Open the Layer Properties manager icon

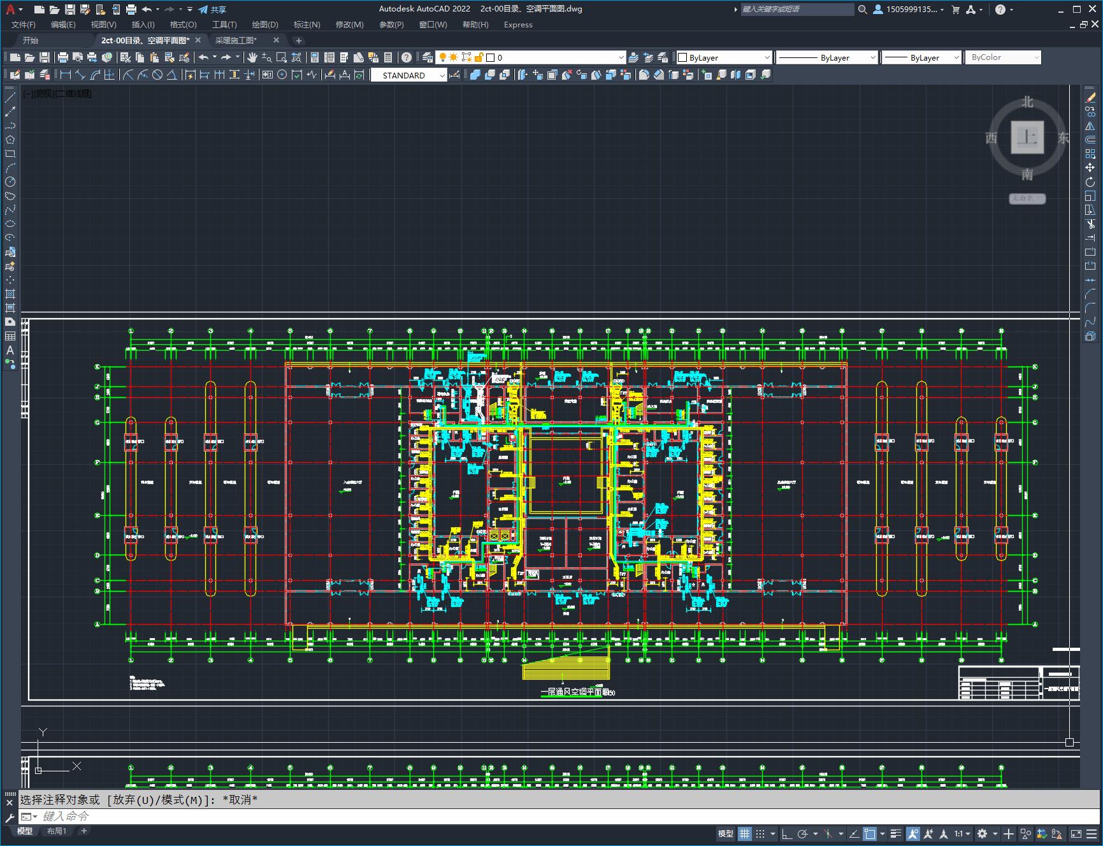pyautogui.click(x=428, y=57)
